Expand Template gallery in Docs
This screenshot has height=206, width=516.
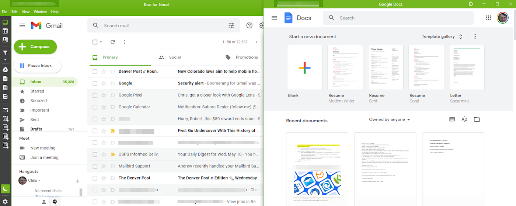(x=442, y=36)
